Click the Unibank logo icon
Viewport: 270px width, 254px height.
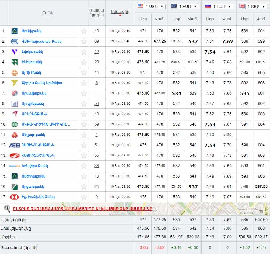14,31
